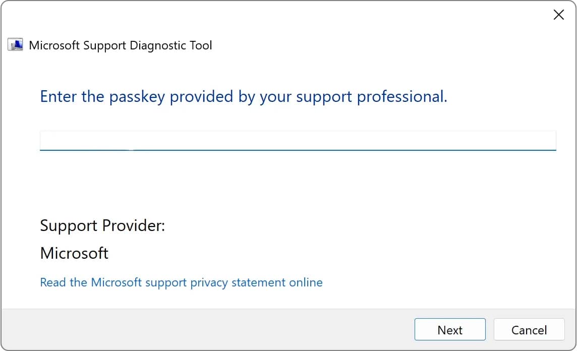Close the diagnostic tool dialog
The width and height of the screenshot is (577, 351).
tap(558, 15)
